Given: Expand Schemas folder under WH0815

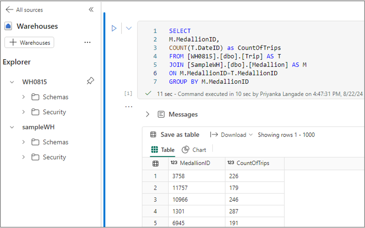Looking at the screenshot, I should 24,97.
